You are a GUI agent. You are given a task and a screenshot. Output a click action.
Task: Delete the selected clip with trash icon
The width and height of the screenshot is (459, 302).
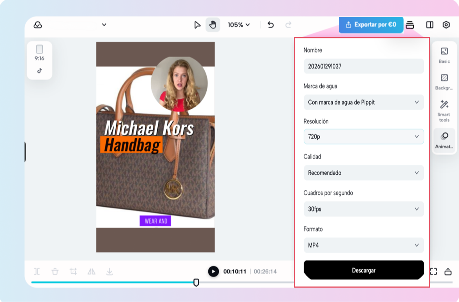tap(55, 271)
